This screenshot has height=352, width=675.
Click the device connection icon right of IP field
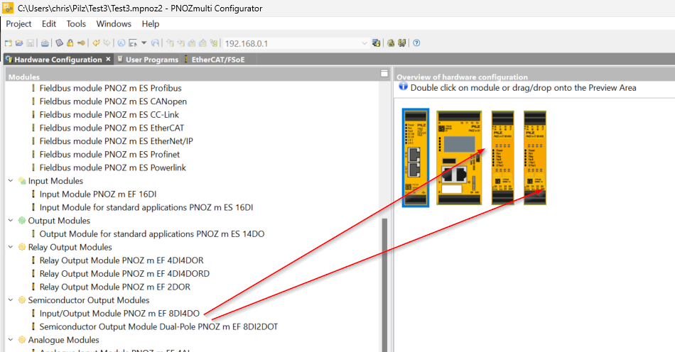(377, 43)
